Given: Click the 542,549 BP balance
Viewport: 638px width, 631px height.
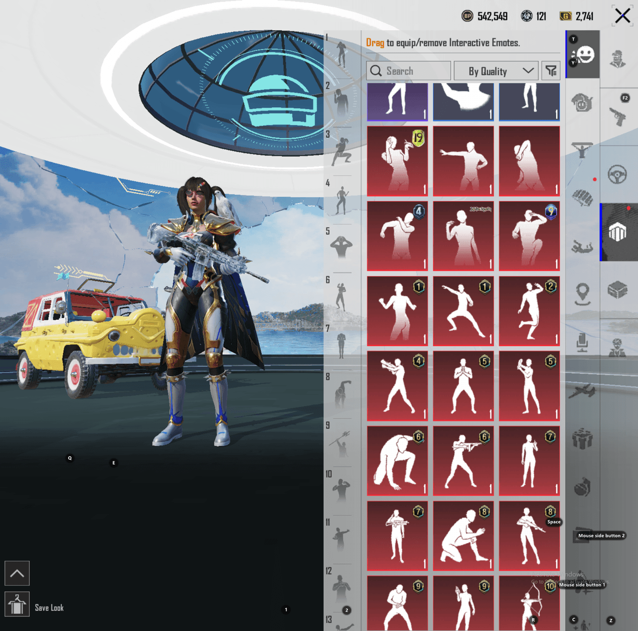Looking at the screenshot, I should (x=492, y=16).
